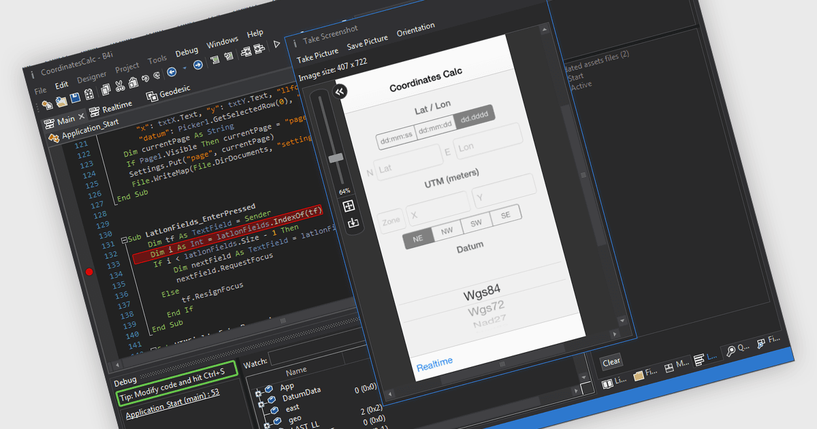Click the Copy icon in the toolbar
Screen dimensions: 817x429
(106, 89)
